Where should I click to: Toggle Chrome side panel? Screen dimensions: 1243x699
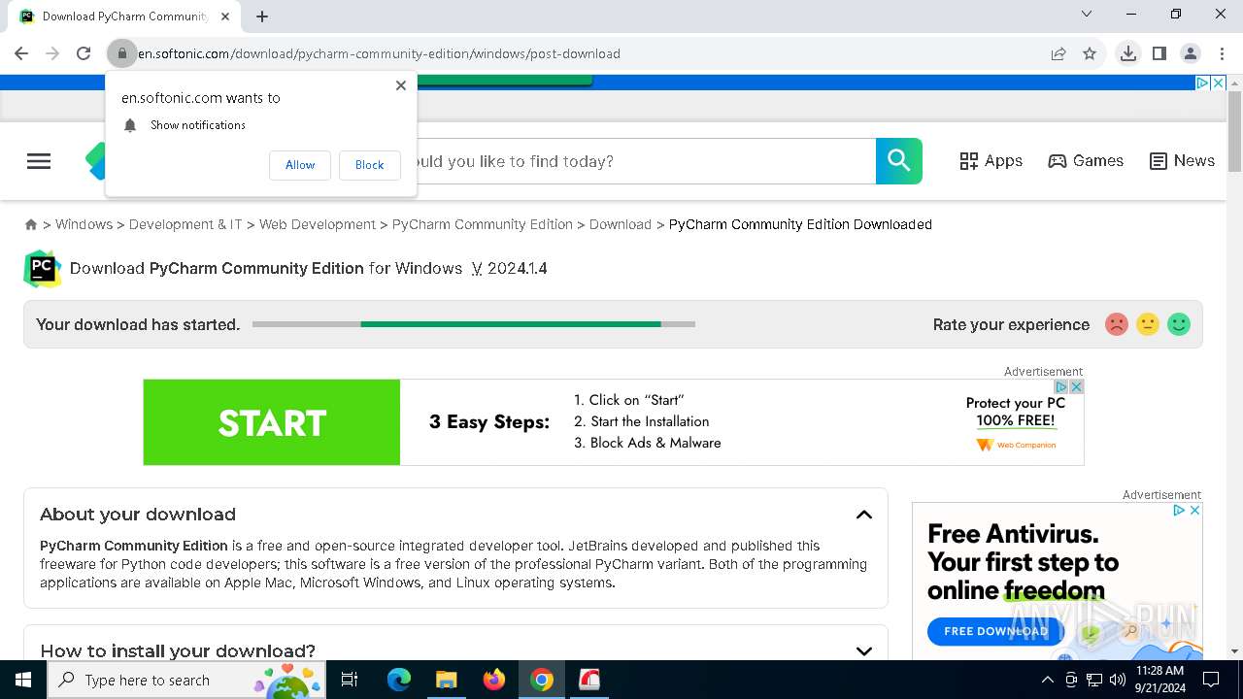click(x=1159, y=53)
